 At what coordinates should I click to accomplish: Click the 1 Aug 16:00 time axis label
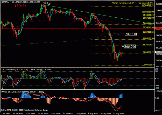point(81,113)
